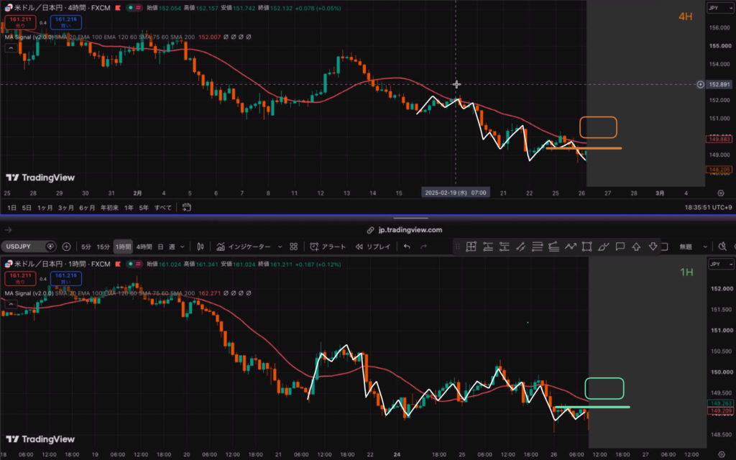The image size is (736, 460).
Task: Click the 161.211 売り sell button on 1H
Action: [x=20, y=279]
